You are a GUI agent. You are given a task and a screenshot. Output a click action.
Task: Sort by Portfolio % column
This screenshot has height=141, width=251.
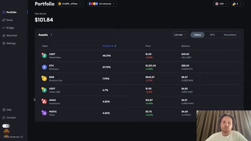109,46
